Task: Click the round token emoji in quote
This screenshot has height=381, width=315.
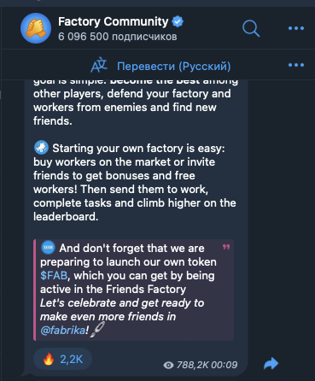Action: tap(48, 247)
